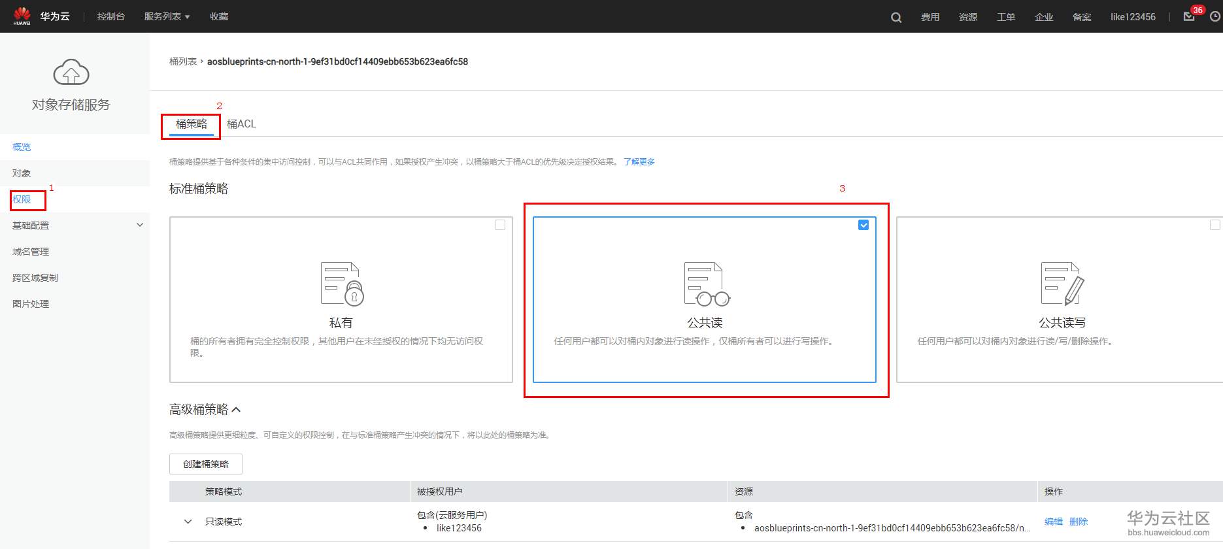Image resolution: width=1223 pixels, height=549 pixels.
Task: Open 图片处理 in the sidebar
Action: tap(31, 304)
